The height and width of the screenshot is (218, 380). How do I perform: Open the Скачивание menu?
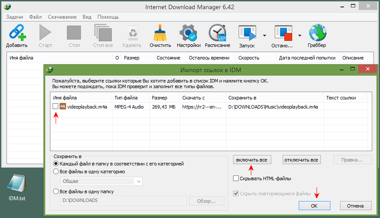(x=61, y=17)
